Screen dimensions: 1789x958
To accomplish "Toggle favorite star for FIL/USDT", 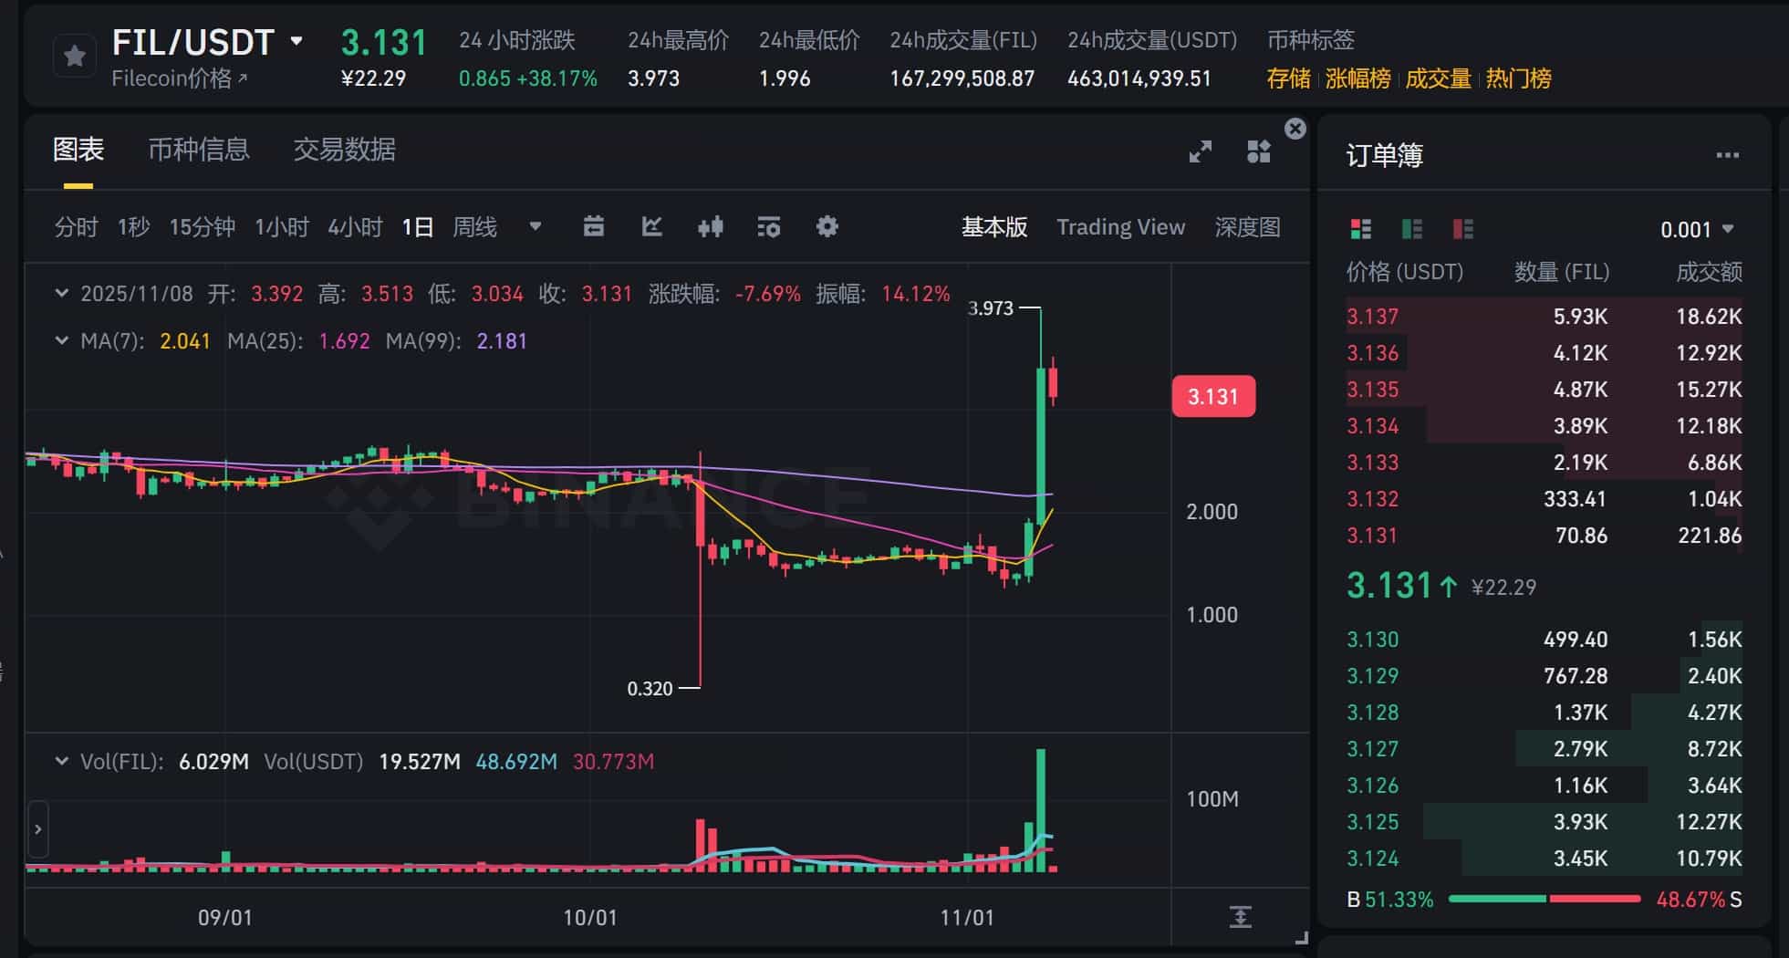I will coord(74,55).
